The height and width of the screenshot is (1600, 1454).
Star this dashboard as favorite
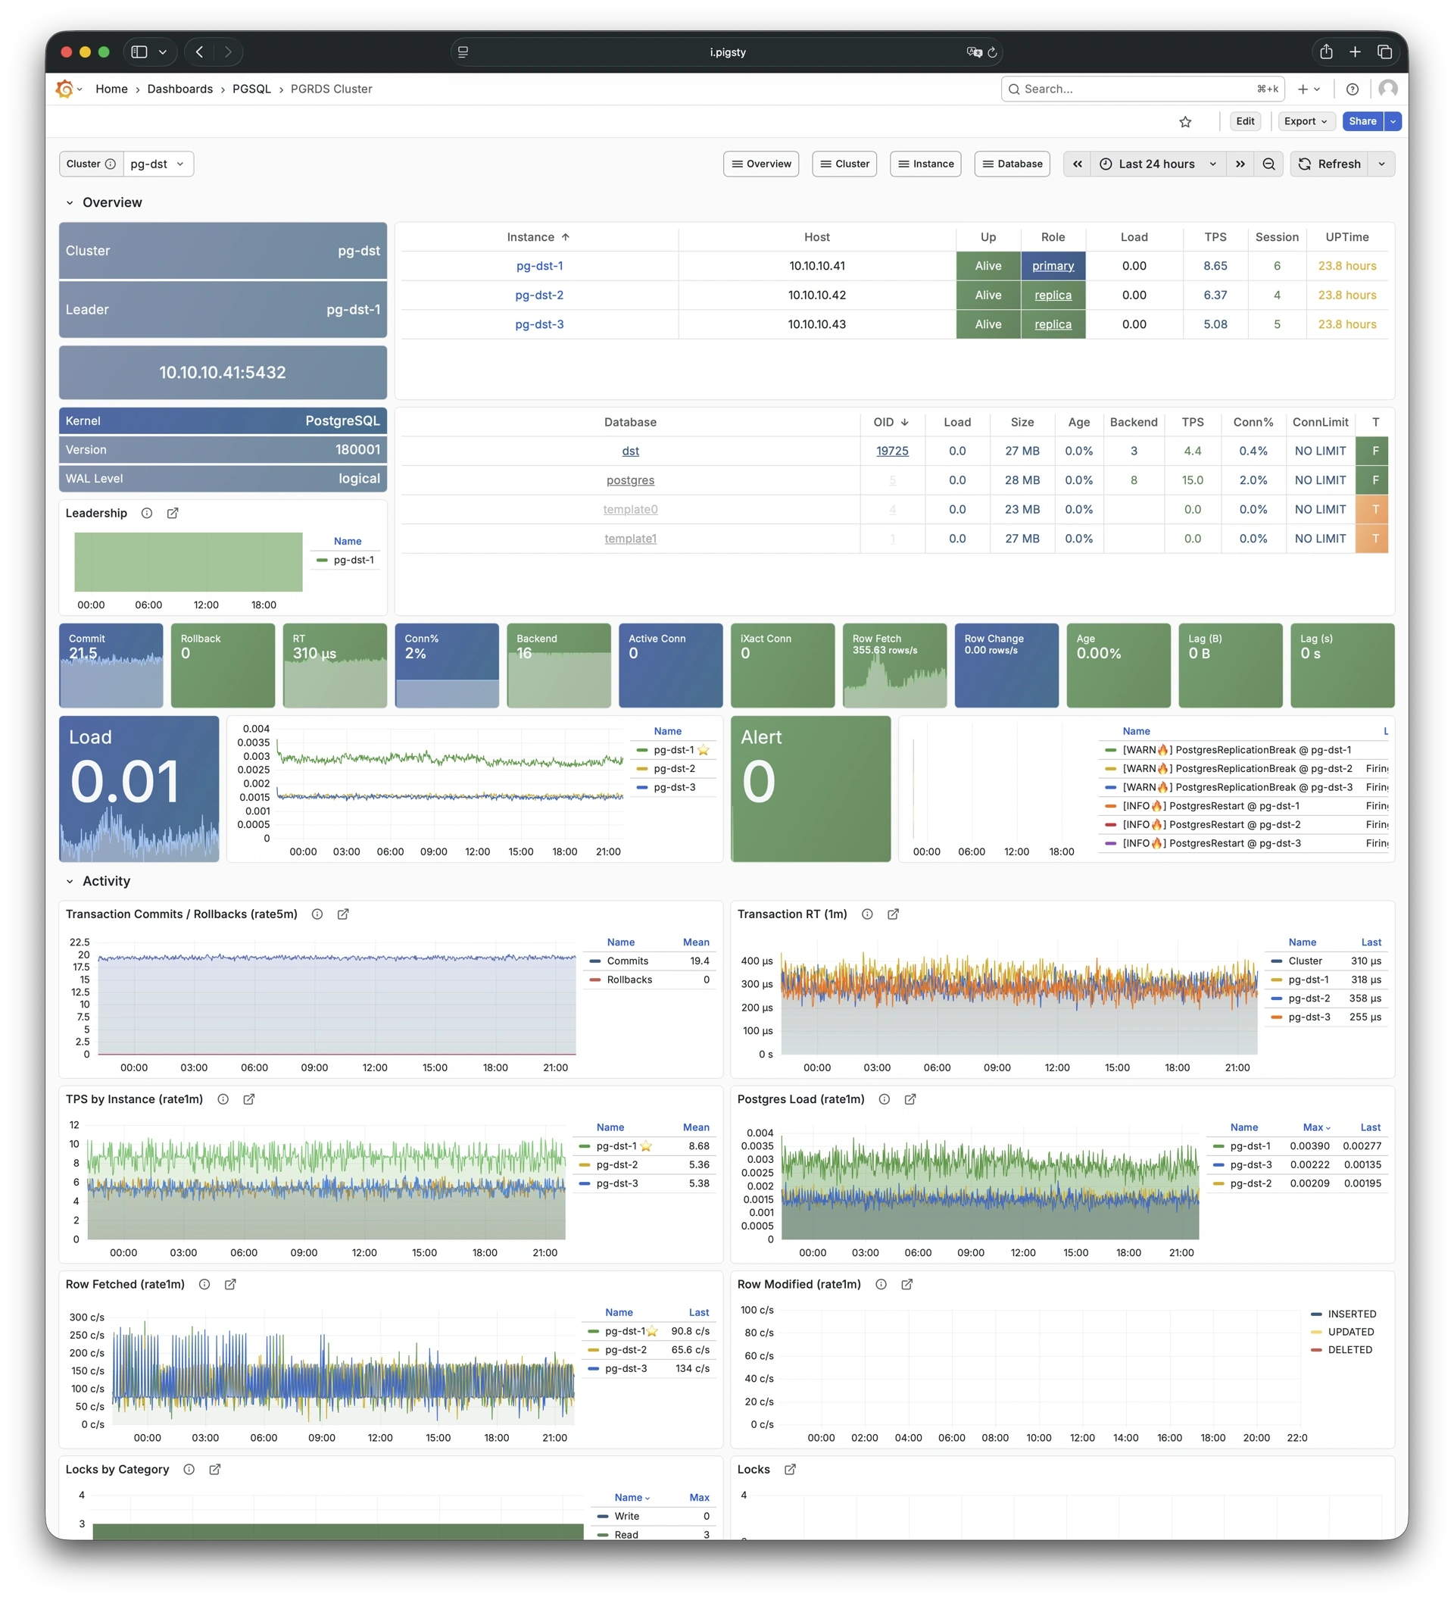coord(1185,121)
